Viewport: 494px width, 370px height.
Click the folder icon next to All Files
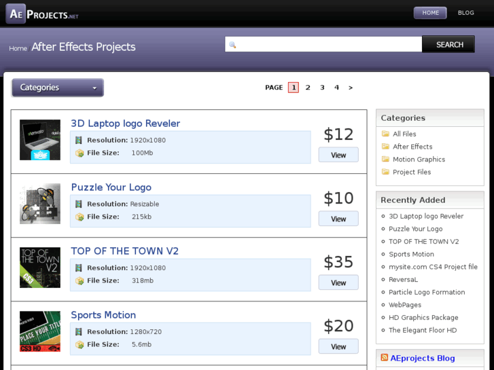[x=385, y=134]
